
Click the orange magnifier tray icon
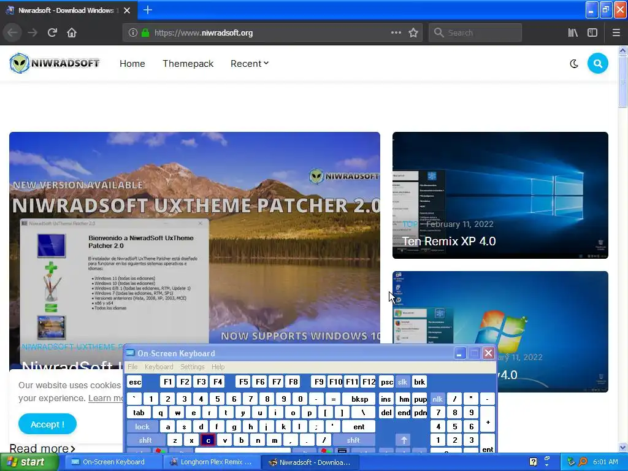pyautogui.click(x=583, y=462)
